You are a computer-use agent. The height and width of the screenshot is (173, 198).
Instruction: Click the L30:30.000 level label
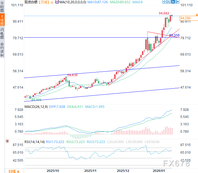[134, 142]
